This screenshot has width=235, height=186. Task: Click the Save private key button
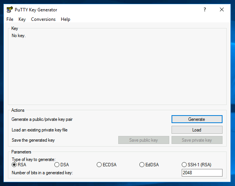[x=196, y=140]
